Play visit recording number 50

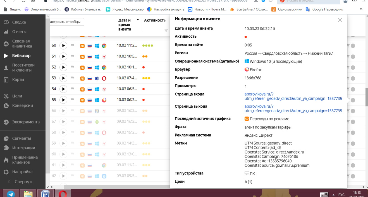[63, 45]
